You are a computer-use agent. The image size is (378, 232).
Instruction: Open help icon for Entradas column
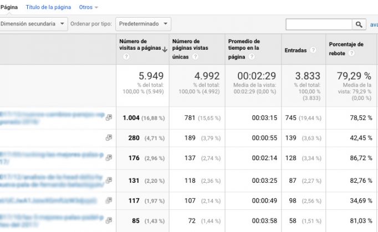tap(313, 50)
